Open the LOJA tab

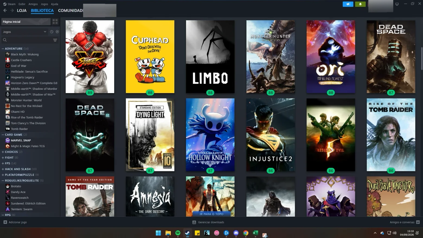point(22,10)
